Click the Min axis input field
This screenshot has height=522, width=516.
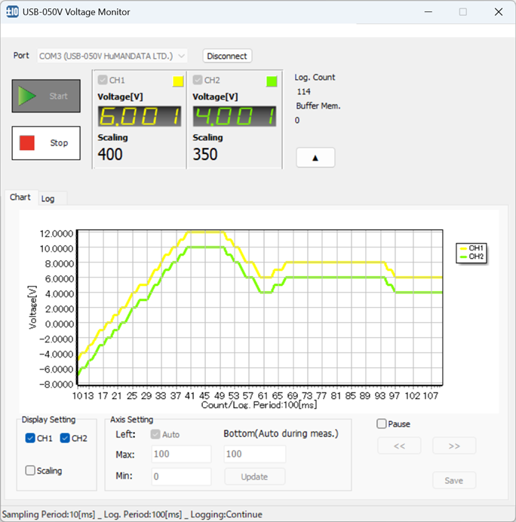pyautogui.click(x=182, y=477)
